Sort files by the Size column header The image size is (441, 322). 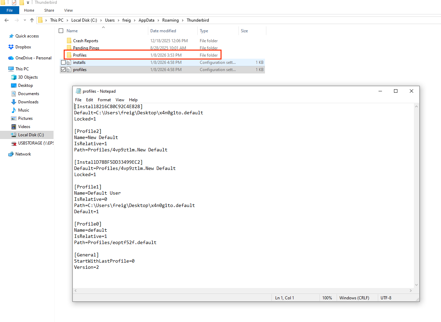252,31
